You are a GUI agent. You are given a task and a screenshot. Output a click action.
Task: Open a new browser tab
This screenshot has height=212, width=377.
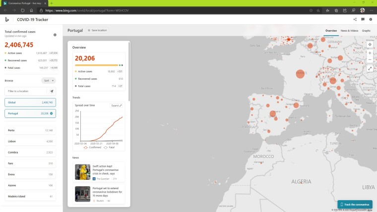51,3
